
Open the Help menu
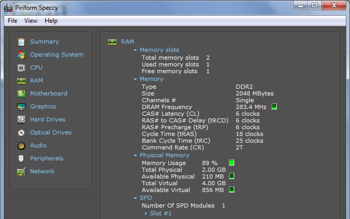tap(51, 21)
